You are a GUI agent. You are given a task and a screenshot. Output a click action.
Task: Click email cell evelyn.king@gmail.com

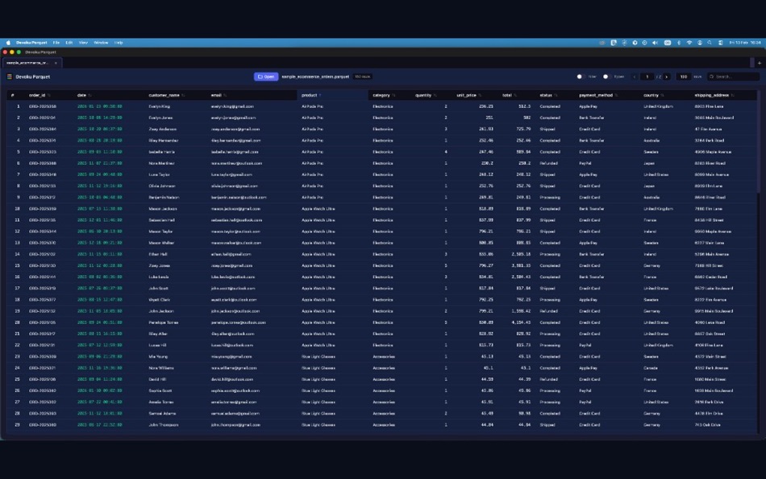click(232, 106)
